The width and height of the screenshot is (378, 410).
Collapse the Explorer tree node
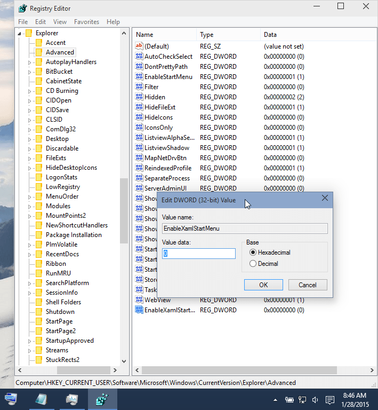point(19,34)
